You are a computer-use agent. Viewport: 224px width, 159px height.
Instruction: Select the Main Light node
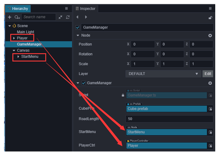click(25, 32)
